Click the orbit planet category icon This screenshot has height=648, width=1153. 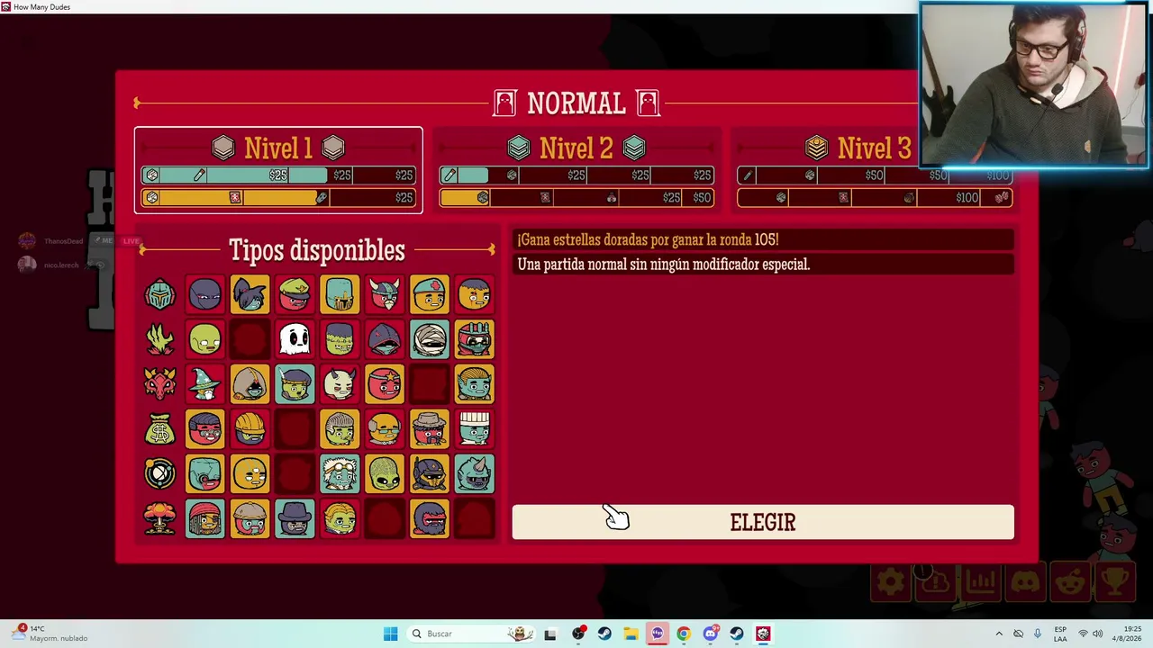[160, 474]
